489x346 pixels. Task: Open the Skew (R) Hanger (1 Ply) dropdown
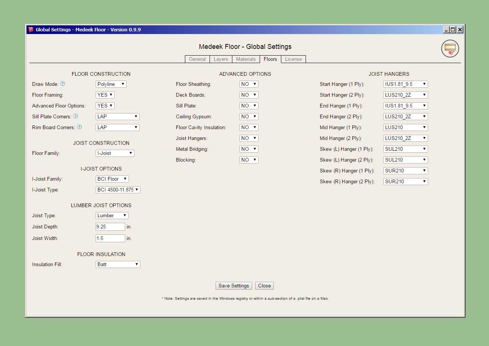tap(406, 171)
